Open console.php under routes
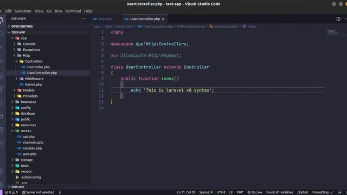The height and width of the screenshot is (195, 347). pyautogui.click(x=48, y=148)
